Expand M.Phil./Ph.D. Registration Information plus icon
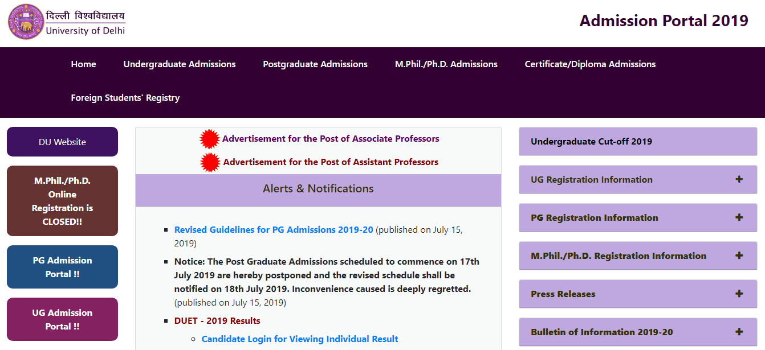Image resolution: width=765 pixels, height=350 pixels. (739, 256)
